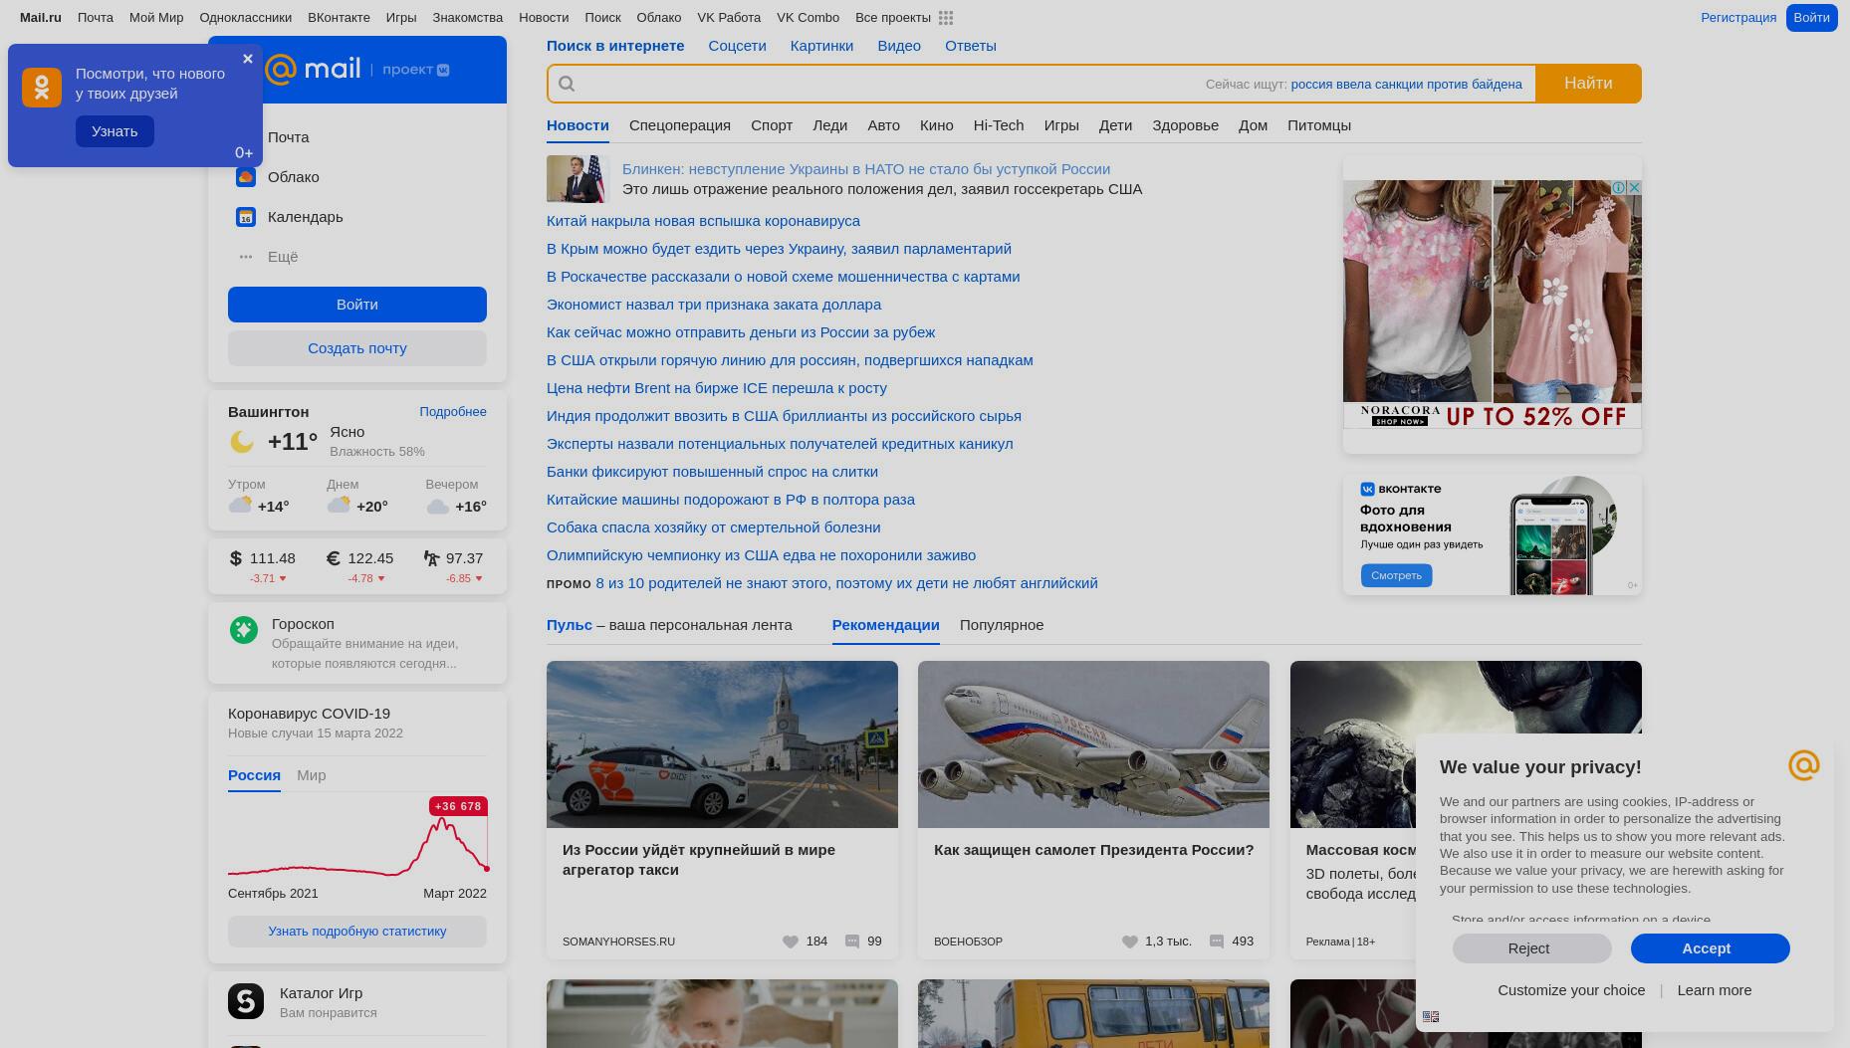The height and width of the screenshot is (1048, 1850).
Task: Click Learn more in privacy dialog
Action: [1714, 990]
